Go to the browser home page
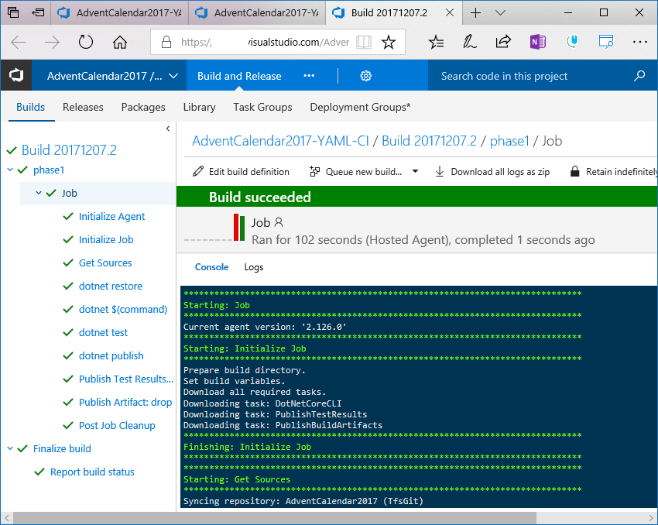The image size is (658, 525). 119,42
